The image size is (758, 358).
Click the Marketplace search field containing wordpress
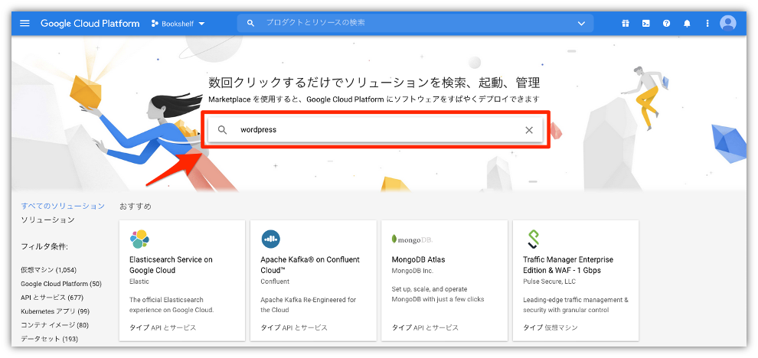click(375, 130)
